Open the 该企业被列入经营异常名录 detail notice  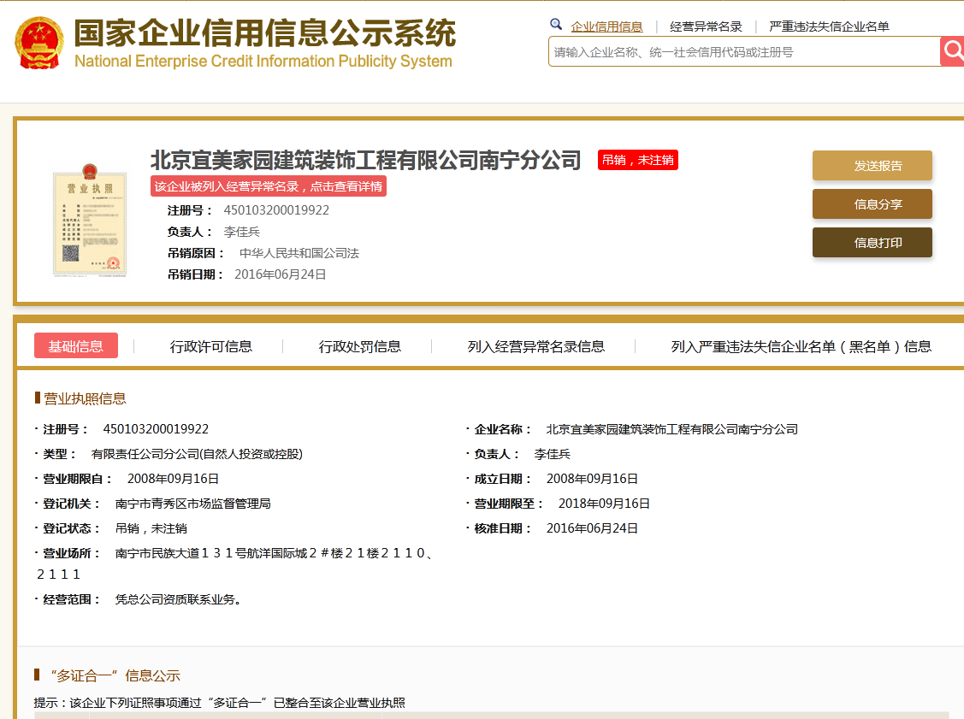click(x=269, y=186)
